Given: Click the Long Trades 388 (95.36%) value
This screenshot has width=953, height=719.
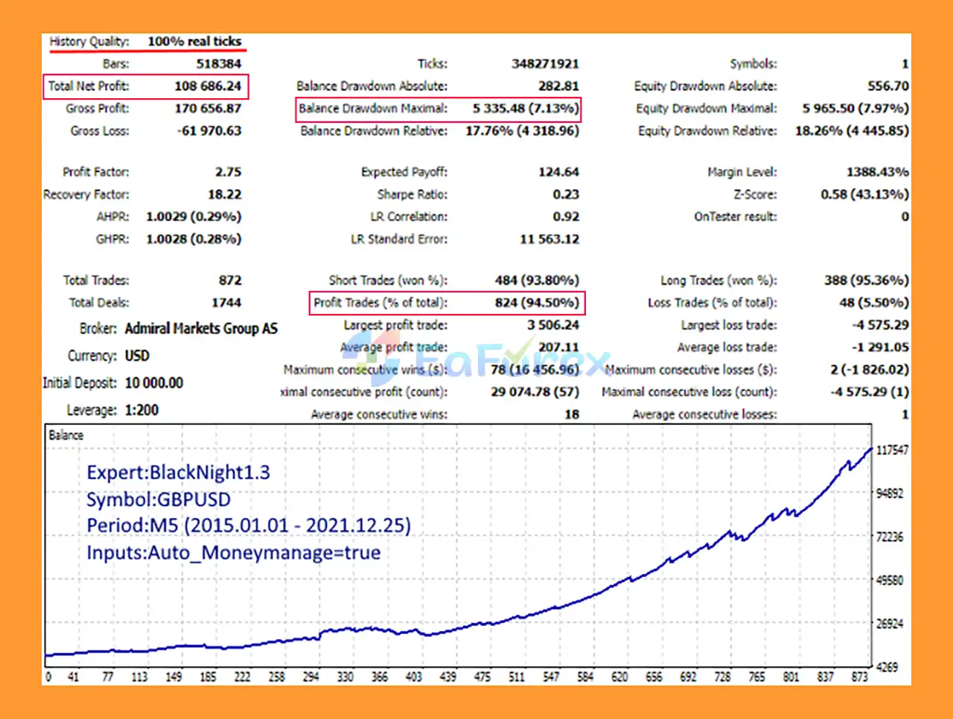Looking at the screenshot, I should [x=866, y=281].
